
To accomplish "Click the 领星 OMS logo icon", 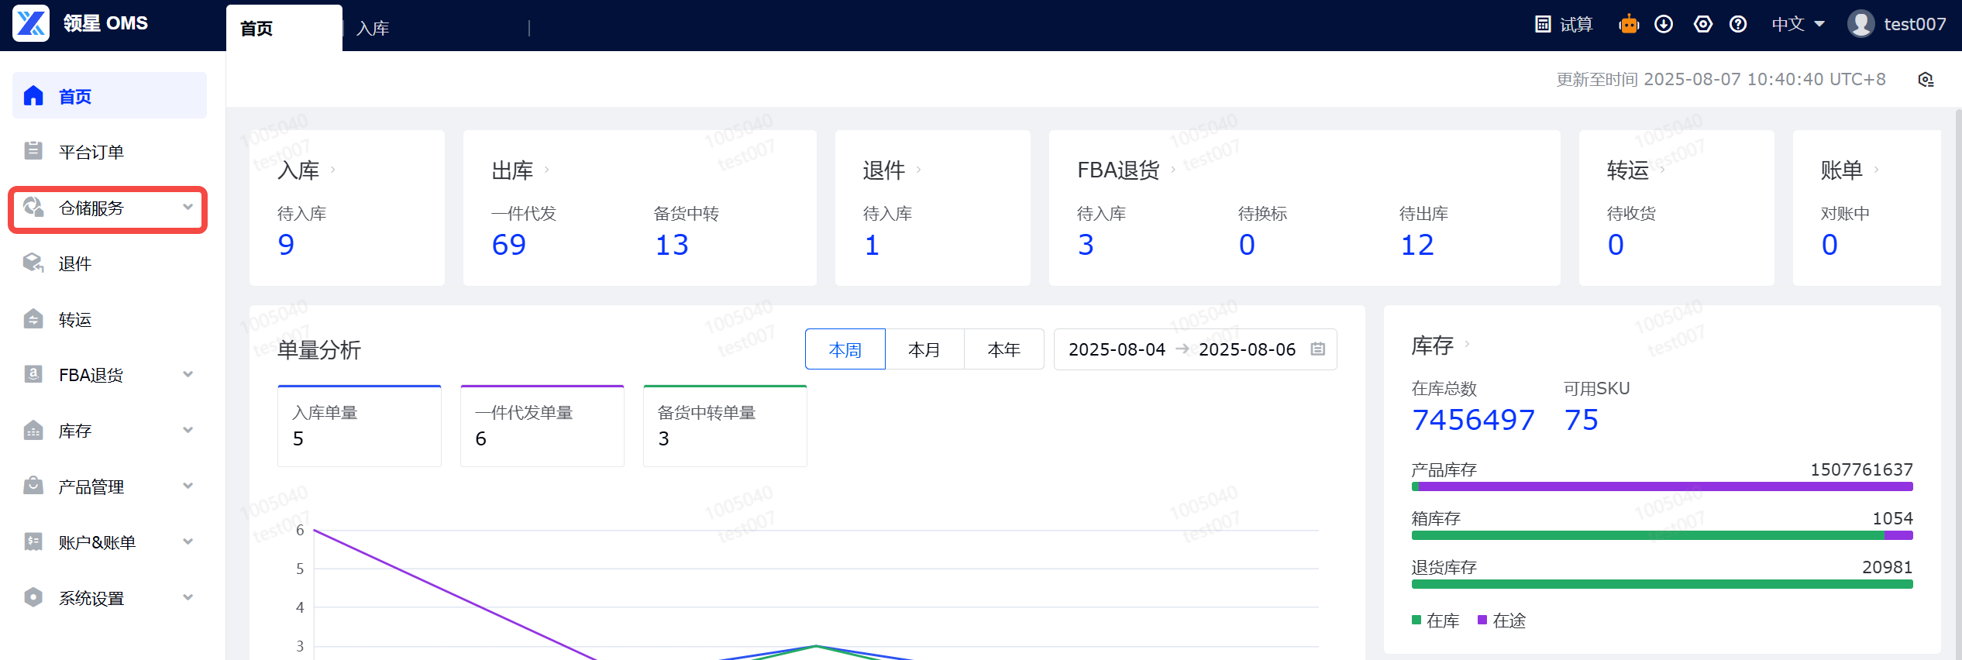I will click(x=31, y=23).
